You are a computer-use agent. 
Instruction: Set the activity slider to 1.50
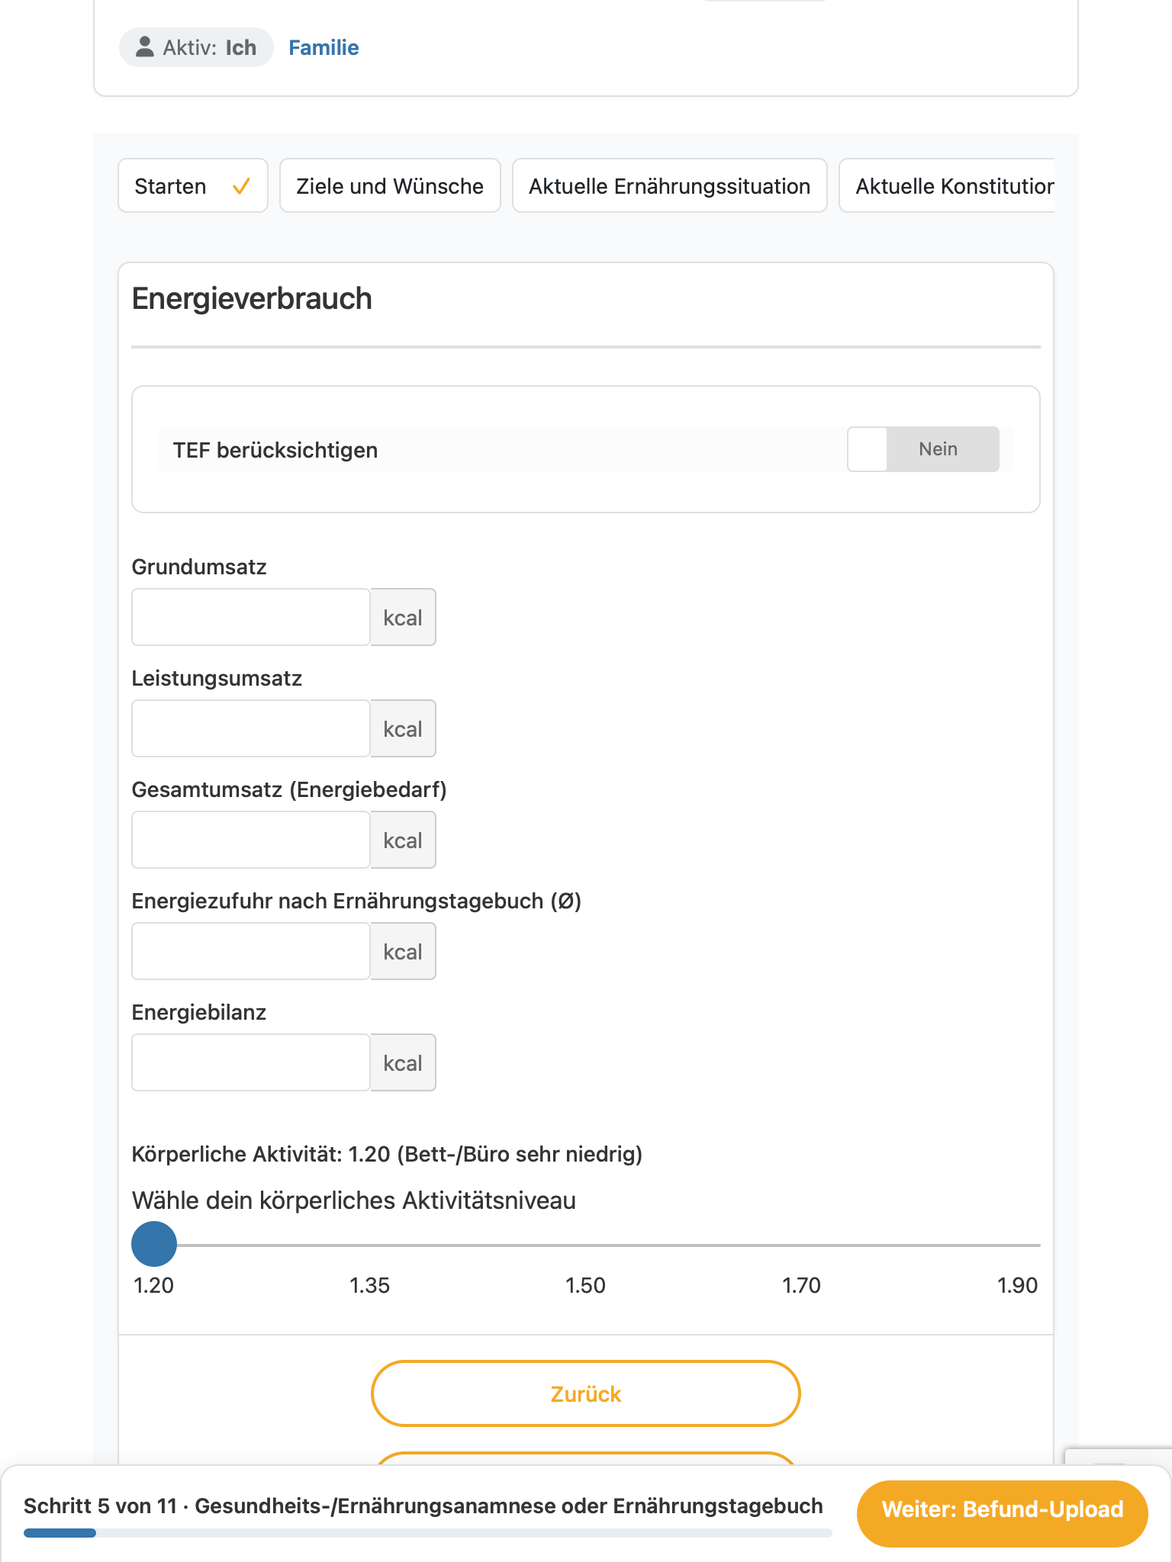(586, 1245)
